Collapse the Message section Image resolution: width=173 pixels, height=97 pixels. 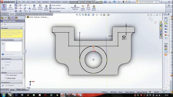[21, 28]
